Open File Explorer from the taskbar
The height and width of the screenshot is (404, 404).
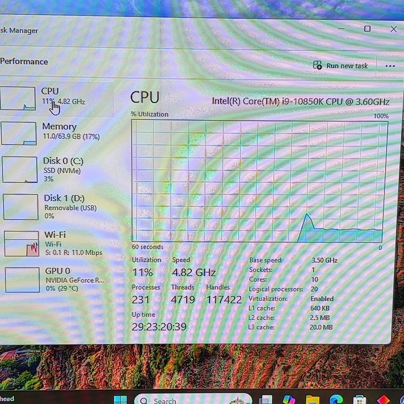(313, 400)
